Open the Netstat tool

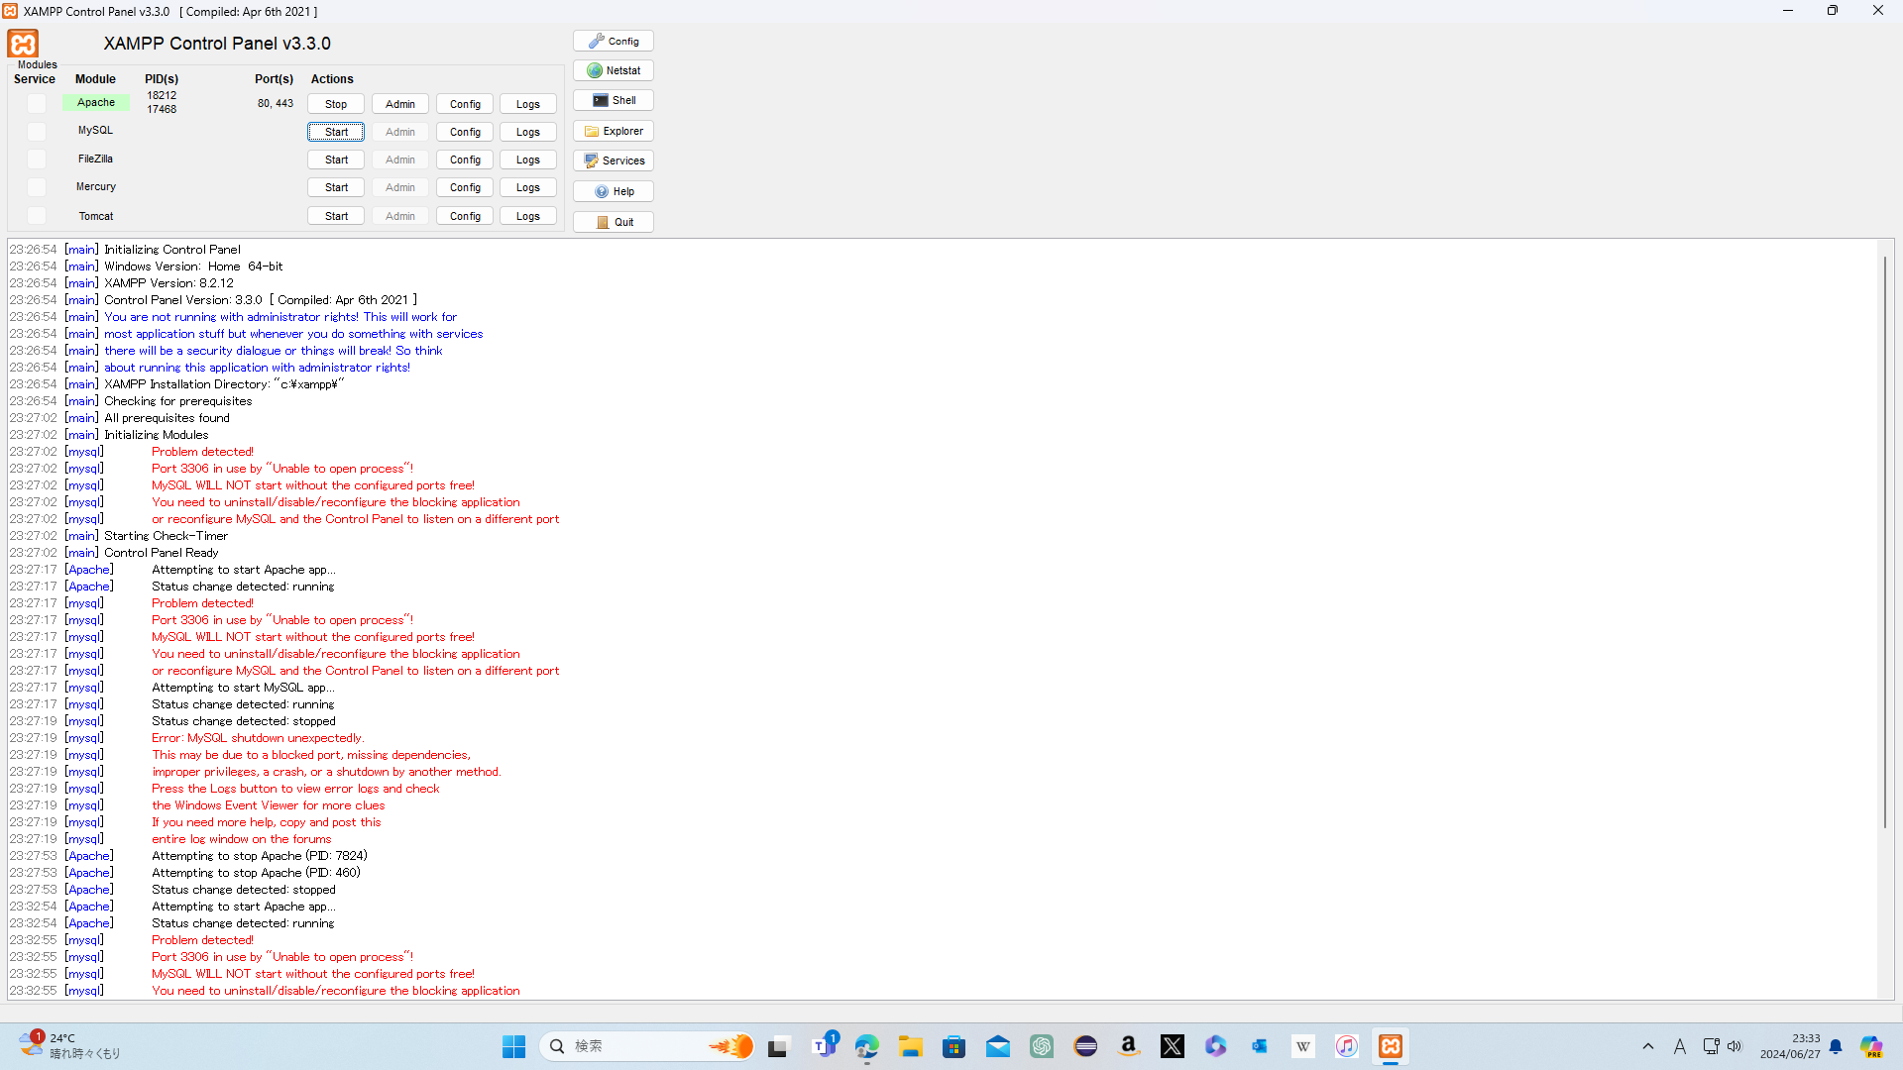[x=613, y=70]
